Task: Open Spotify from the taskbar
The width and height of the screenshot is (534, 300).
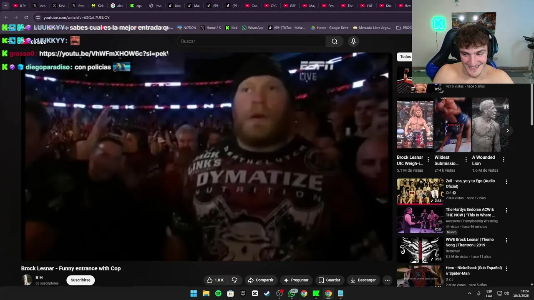Action: pyautogui.click(x=218, y=293)
